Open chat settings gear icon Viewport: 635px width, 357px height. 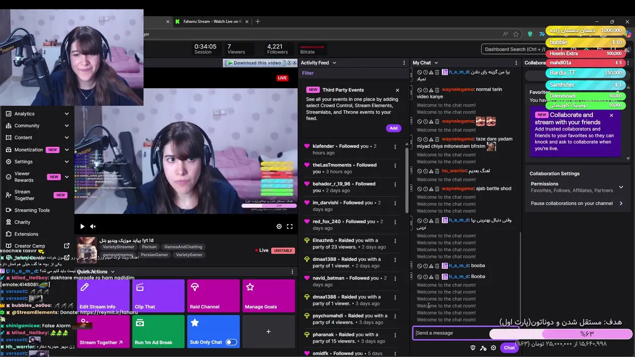(494, 348)
